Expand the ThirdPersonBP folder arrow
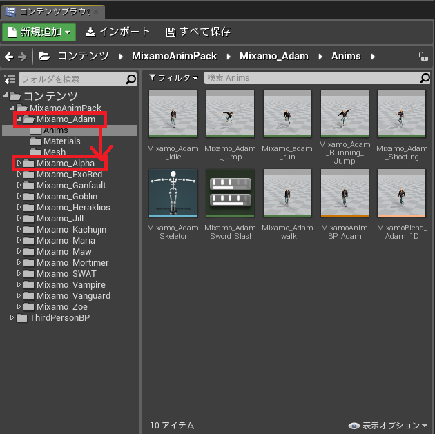The width and height of the screenshot is (435, 434). tap(12, 317)
